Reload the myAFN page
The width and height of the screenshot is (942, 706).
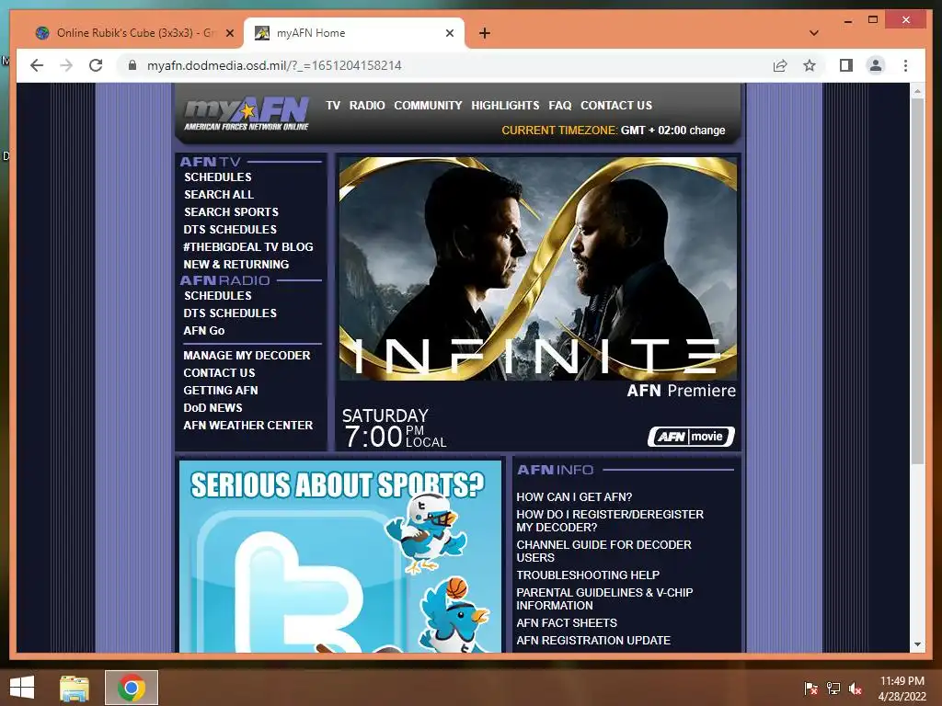coord(96,65)
